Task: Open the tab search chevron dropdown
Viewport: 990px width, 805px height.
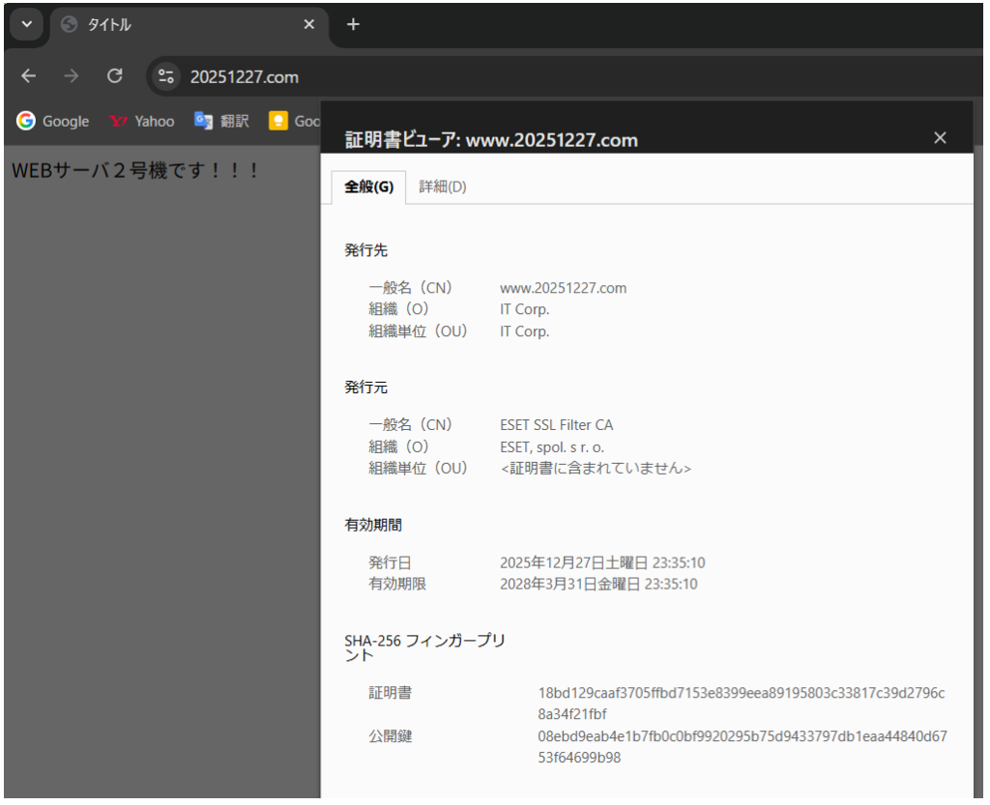Action: (25, 25)
